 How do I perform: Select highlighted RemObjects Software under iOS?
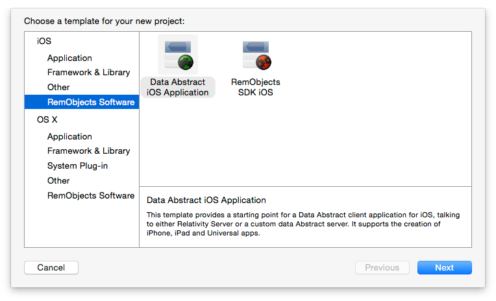82,102
